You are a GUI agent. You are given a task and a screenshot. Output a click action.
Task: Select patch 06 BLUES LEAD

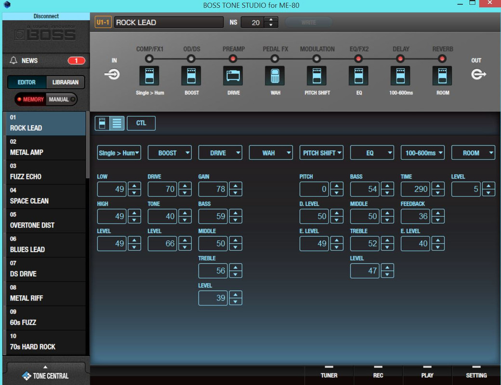point(46,245)
